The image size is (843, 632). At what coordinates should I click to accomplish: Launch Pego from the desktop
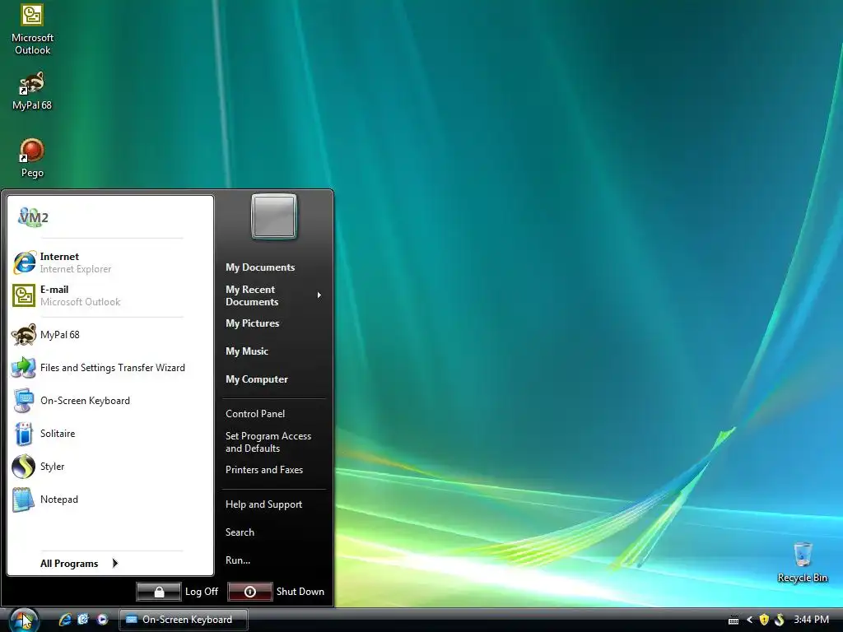tap(32, 158)
